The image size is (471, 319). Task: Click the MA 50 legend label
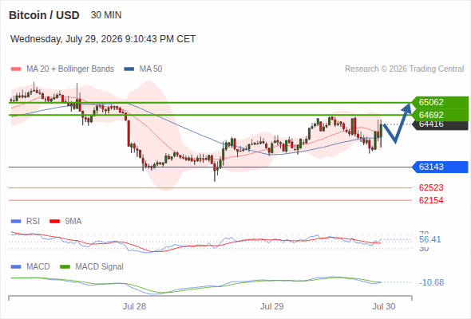click(151, 69)
